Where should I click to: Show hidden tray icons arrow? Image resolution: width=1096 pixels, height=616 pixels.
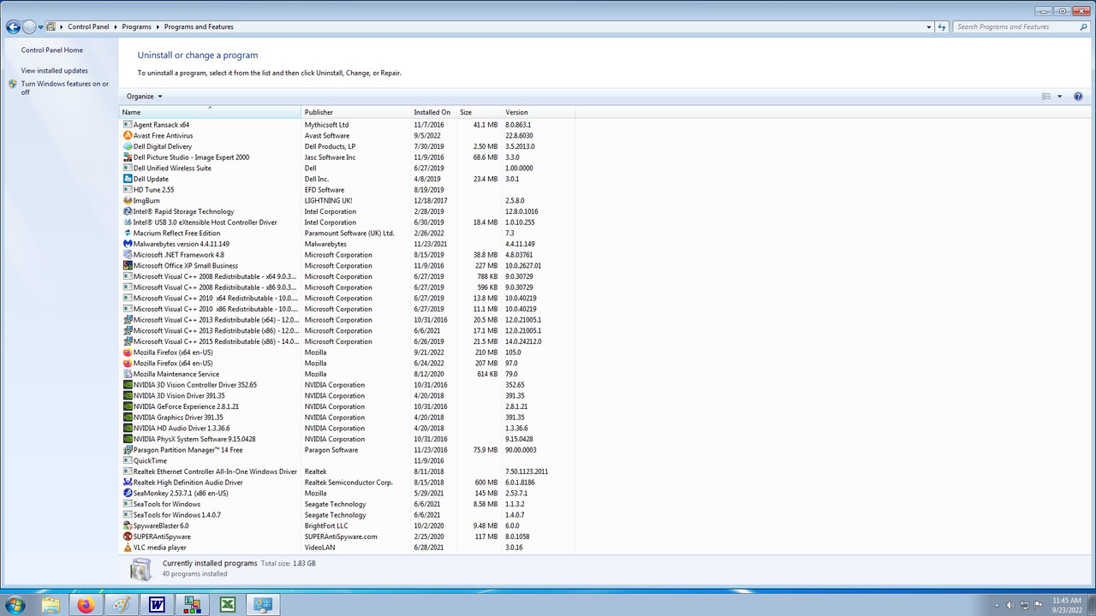coord(997,605)
